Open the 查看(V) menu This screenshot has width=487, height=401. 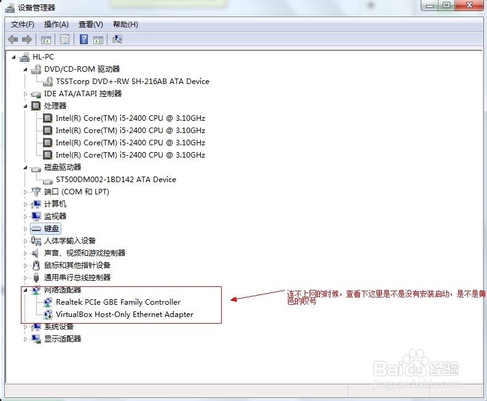[x=91, y=25]
